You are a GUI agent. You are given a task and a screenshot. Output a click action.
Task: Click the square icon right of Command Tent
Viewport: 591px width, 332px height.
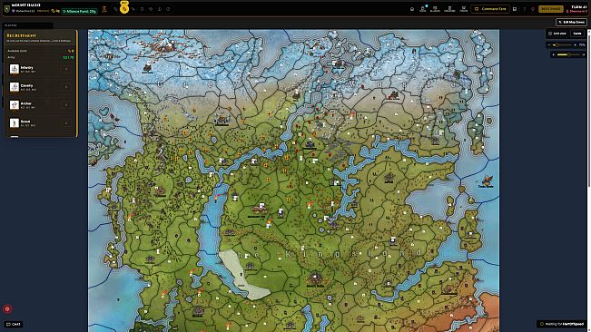[x=515, y=9]
